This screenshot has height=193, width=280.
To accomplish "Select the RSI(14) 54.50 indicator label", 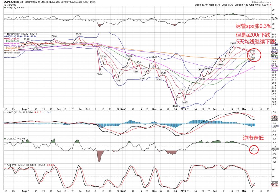I will click(x=15, y=8).
